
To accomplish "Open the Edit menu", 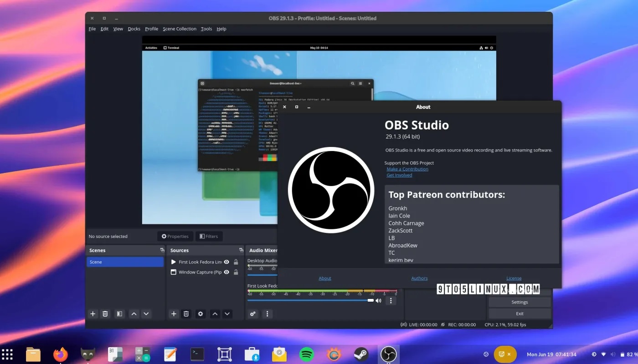I will tap(104, 29).
